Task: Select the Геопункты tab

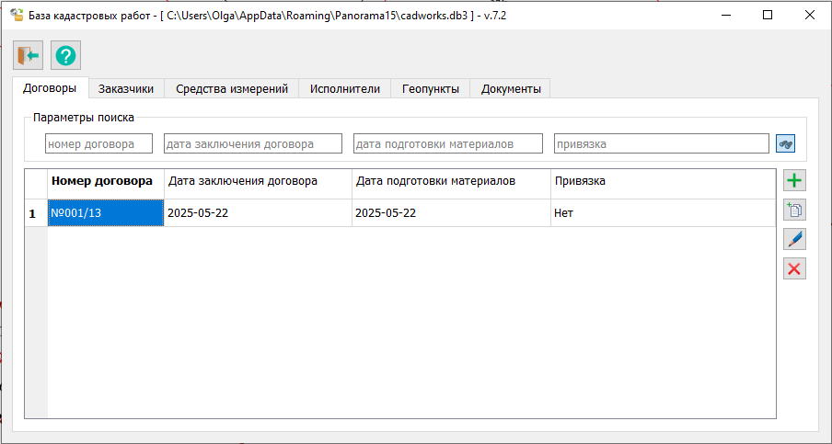Action: click(x=430, y=88)
